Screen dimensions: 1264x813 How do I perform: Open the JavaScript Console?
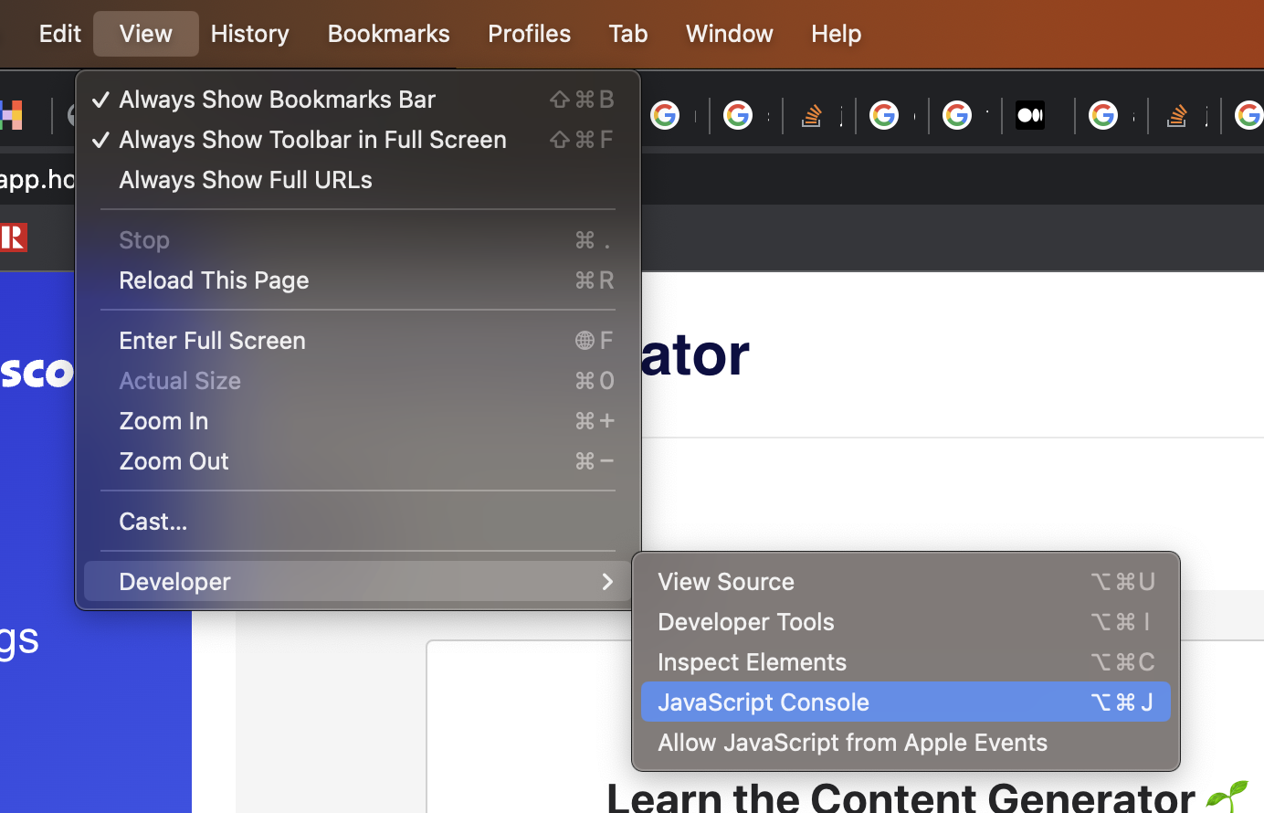906,702
